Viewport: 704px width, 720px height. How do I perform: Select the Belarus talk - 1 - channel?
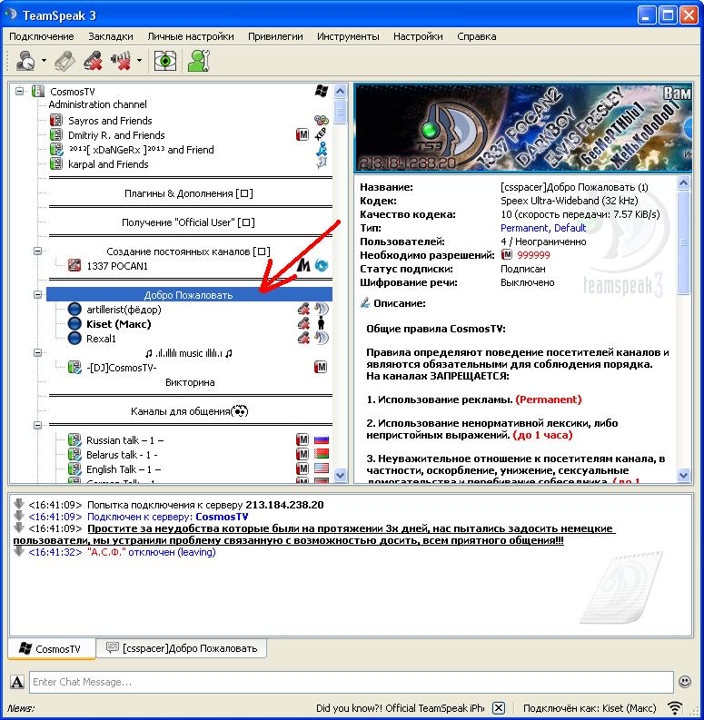point(122,455)
